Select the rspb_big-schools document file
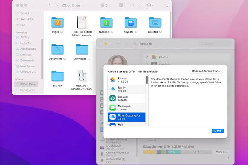248x165 pixels. tap(82, 76)
